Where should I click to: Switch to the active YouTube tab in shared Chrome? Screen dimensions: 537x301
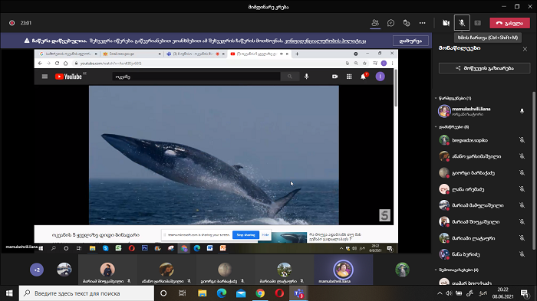pos(259,54)
